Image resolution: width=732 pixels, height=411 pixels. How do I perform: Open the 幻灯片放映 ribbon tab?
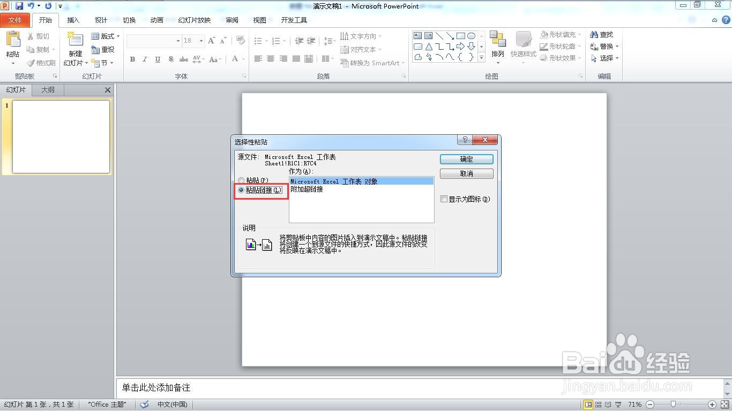pyautogui.click(x=195, y=20)
